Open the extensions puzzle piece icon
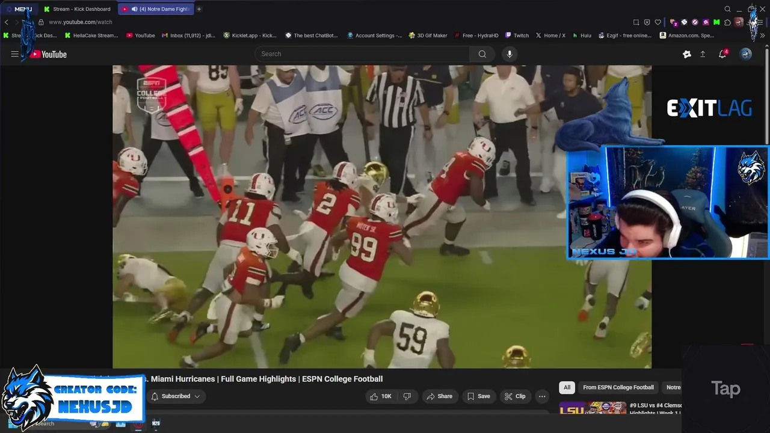770x433 pixels. click(x=728, y=22)
